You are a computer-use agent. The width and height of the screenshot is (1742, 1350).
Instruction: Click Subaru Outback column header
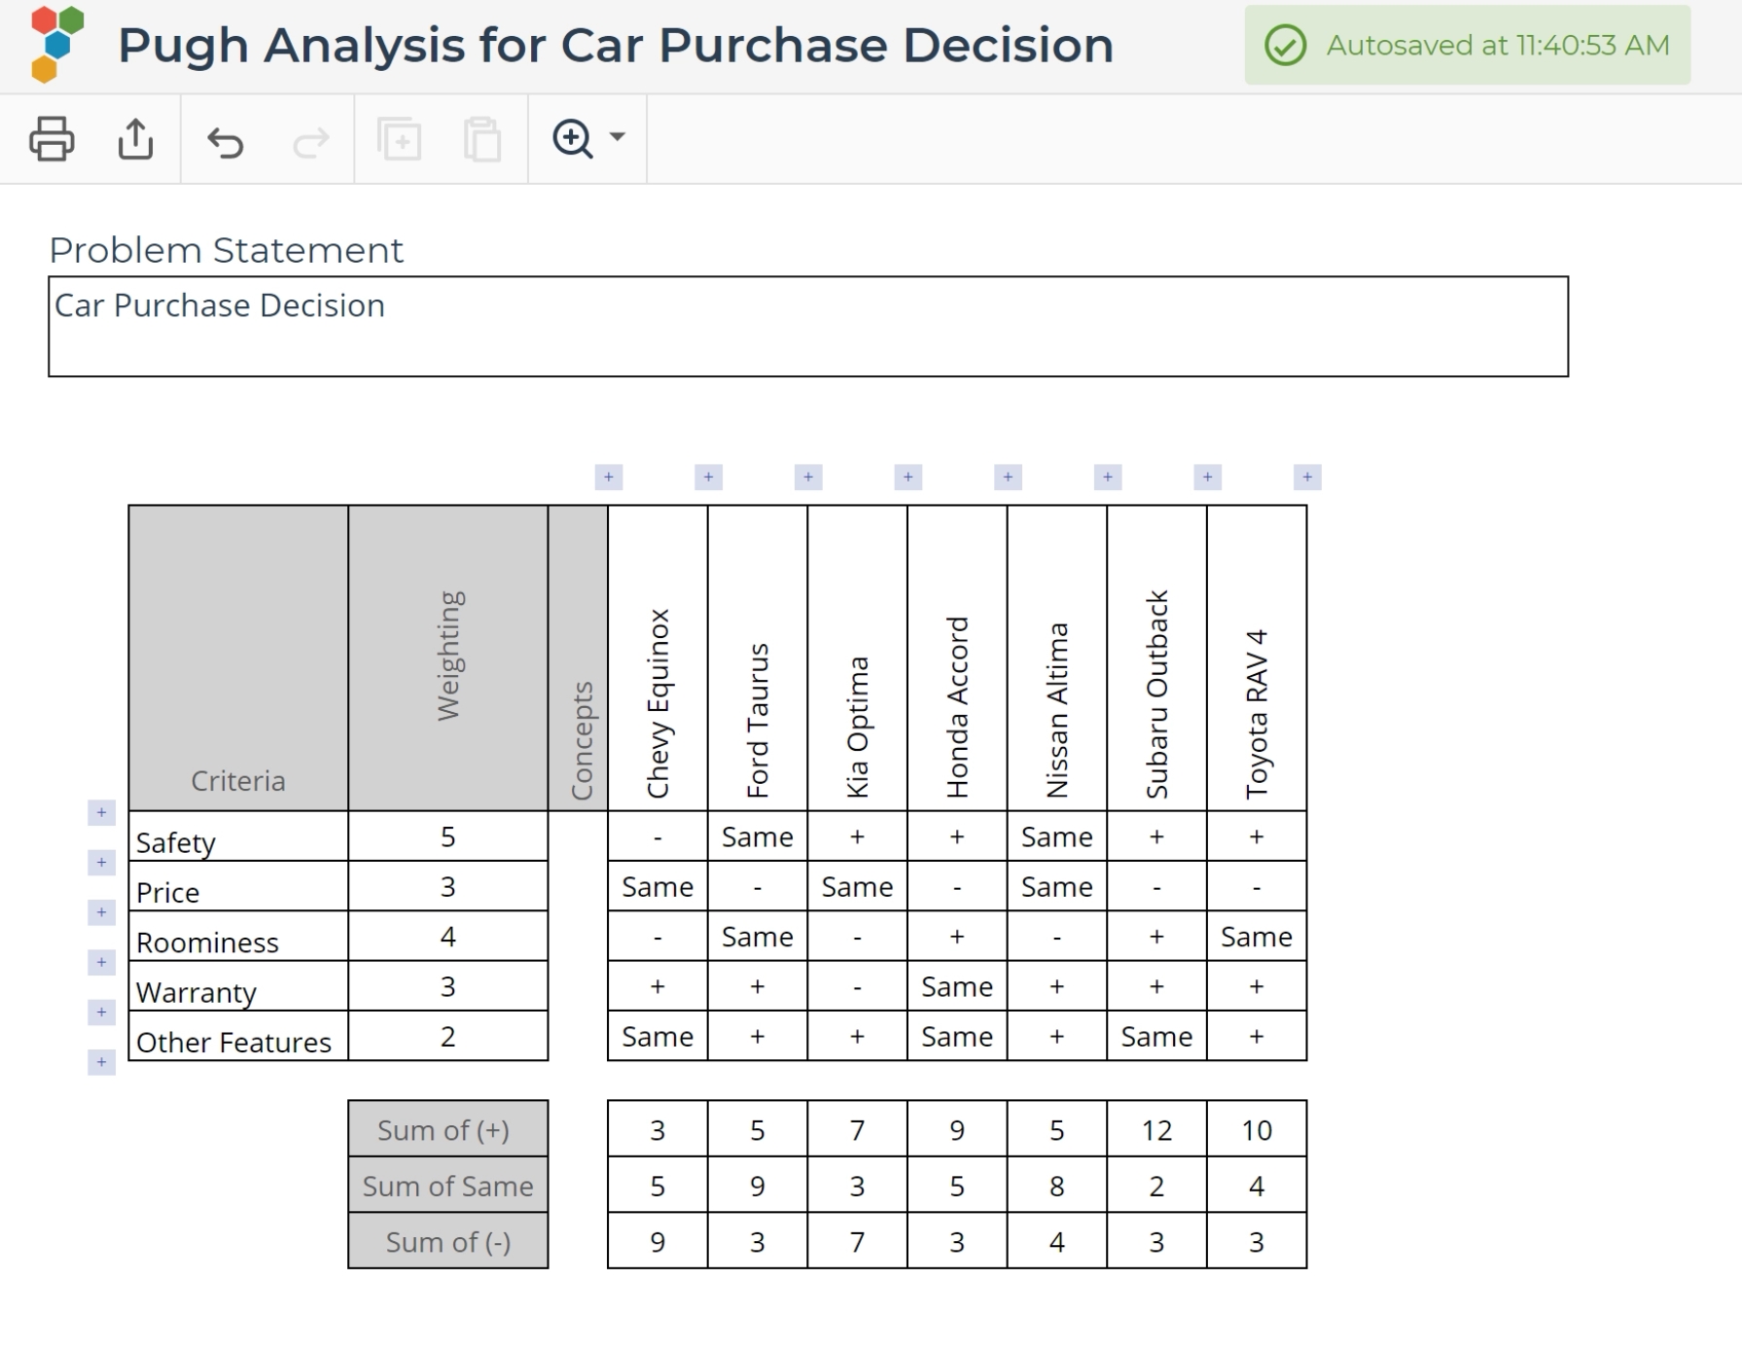click(x=1157, y=658)
